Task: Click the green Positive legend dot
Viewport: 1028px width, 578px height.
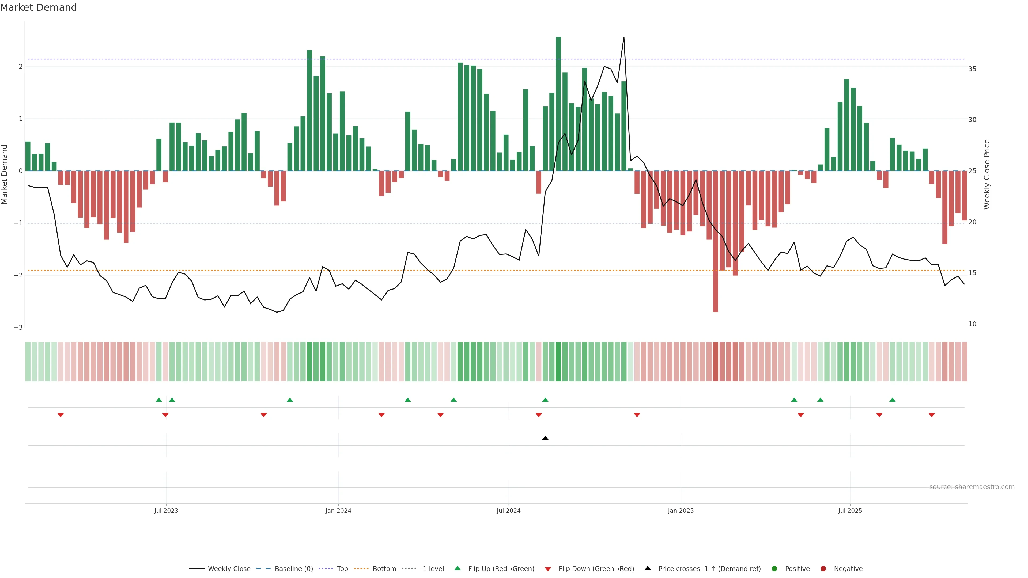Action: pyautogui.click(x=774, y=568)
